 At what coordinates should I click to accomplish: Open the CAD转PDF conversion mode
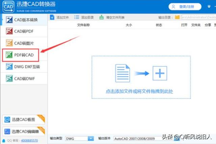pos(24,31)
